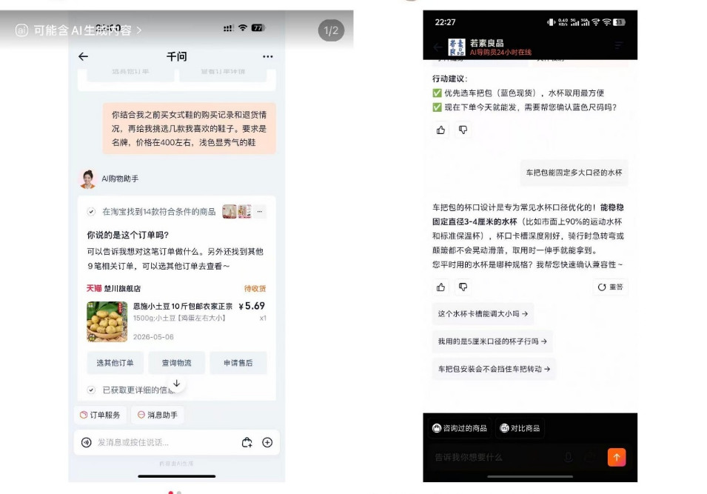Viewport: 707px width, 494px height.
Task: Tap the Wi-Fi icon in the 22:27 status bar
Action: tap(607, 22)
